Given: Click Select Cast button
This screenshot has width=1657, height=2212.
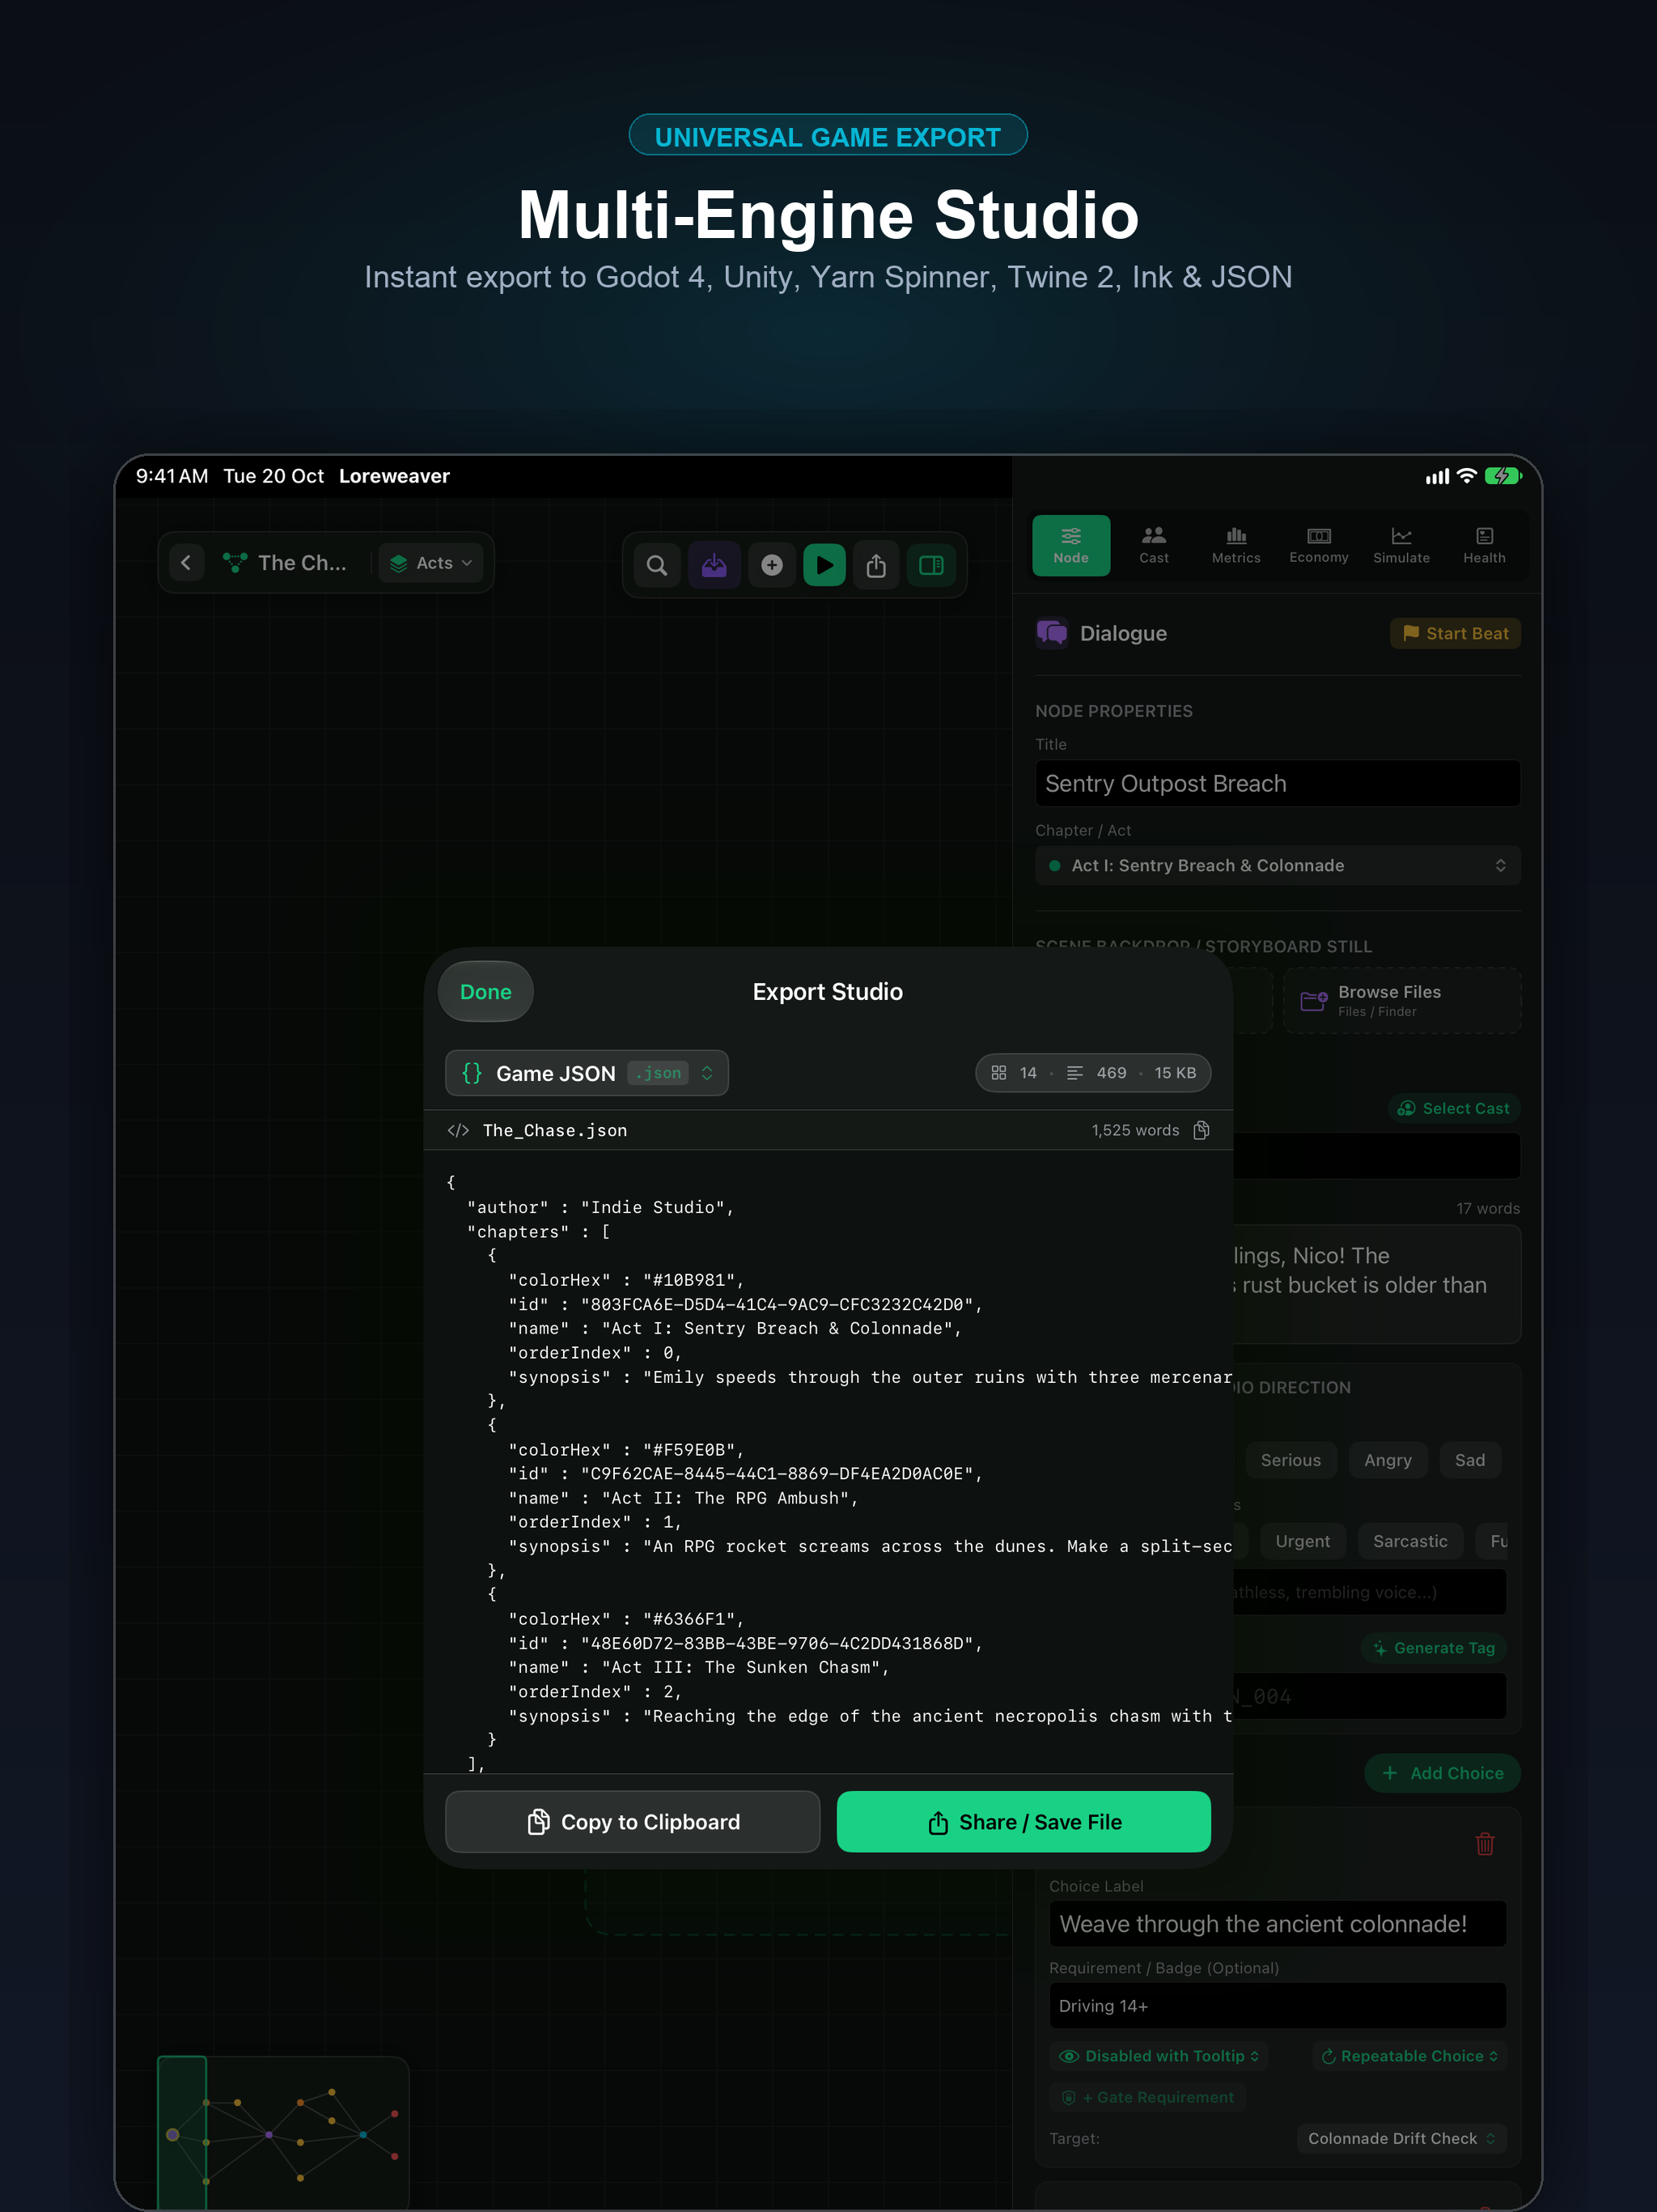Looking at the screenshot, I should 1454,1108.
